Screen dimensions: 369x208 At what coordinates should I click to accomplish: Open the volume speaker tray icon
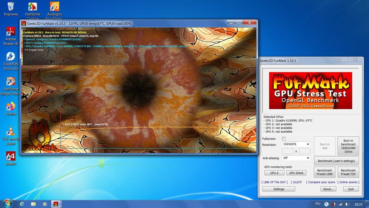pos(347,204)
